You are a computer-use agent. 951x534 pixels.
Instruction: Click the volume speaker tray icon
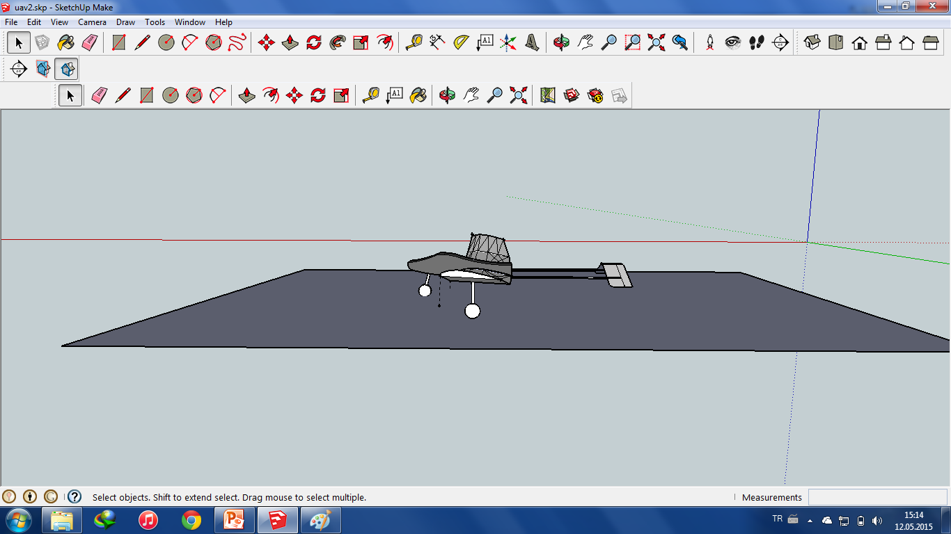click(x=877, y=520)
